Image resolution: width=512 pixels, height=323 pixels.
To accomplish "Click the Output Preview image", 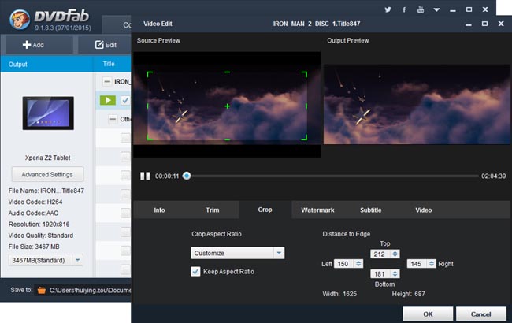I will click(417, 104).
